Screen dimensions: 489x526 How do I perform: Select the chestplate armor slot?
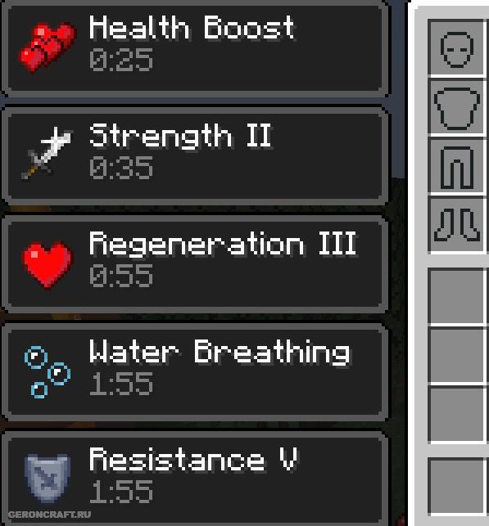click(x=457, y=108)
